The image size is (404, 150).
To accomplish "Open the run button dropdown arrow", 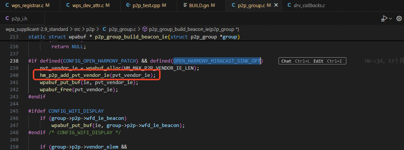I will pos(390,18).
